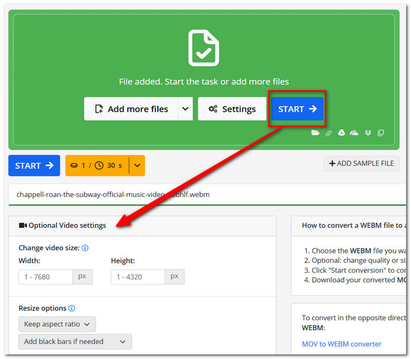Viewport: 411px width, 359px height.
Task: Click the 'Resize options' label
Action: 43,308
